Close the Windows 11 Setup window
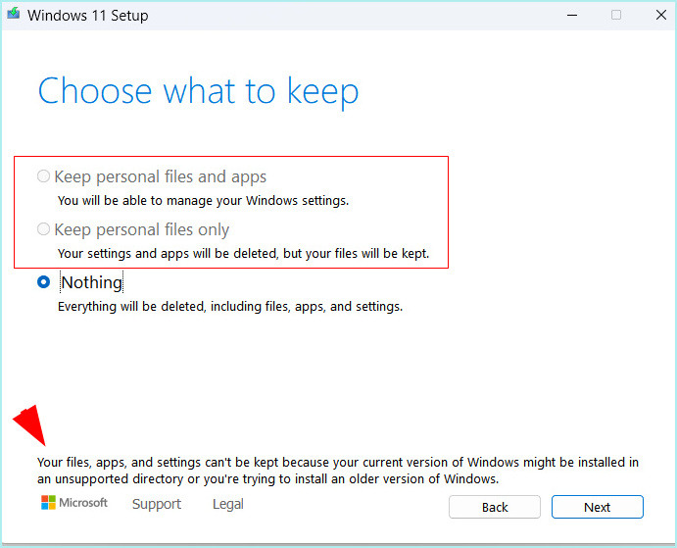This screenshot has height=548, width=677. (x=660, y=15)
